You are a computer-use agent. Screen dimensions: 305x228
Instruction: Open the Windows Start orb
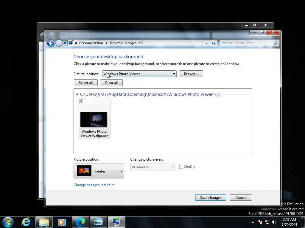pos(8,222)
